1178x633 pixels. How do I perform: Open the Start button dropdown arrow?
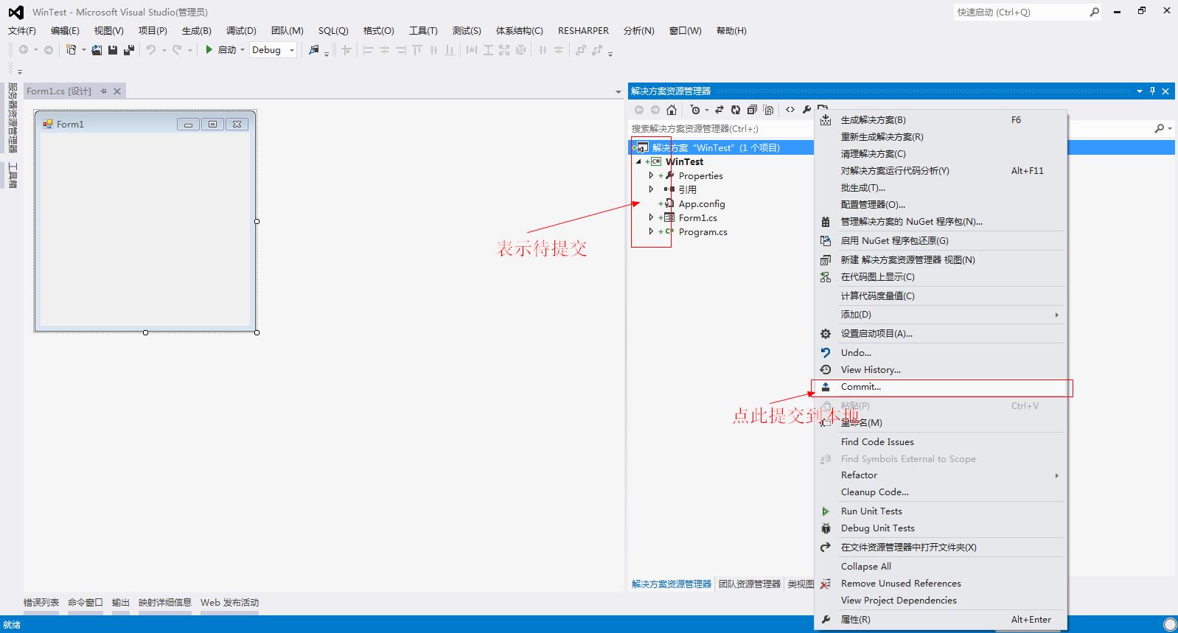(x=242, y=50)
